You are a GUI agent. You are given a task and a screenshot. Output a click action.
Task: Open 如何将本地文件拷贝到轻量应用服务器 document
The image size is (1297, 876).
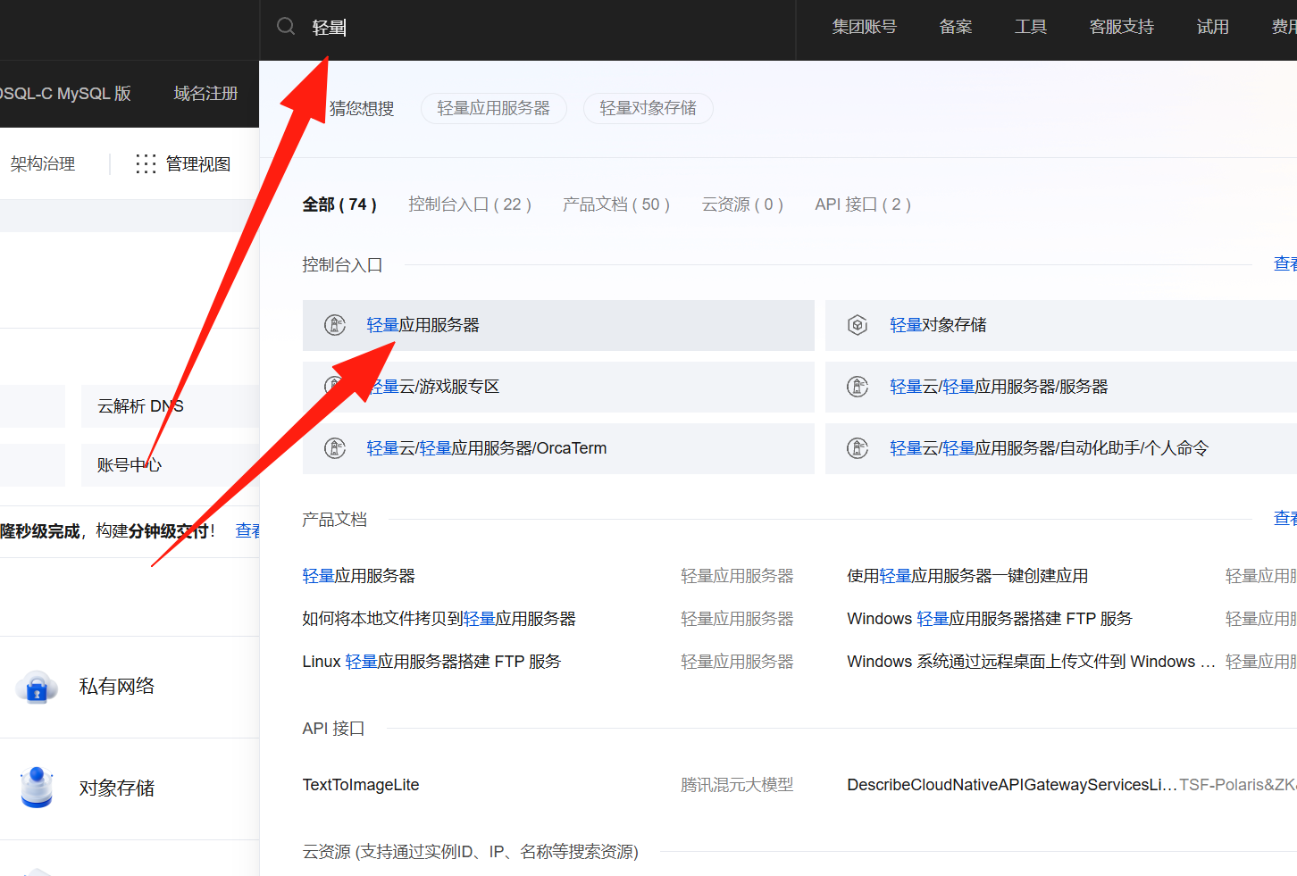(439, 619)
